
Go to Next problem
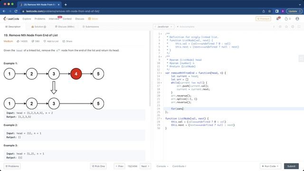tap(145, 166)
